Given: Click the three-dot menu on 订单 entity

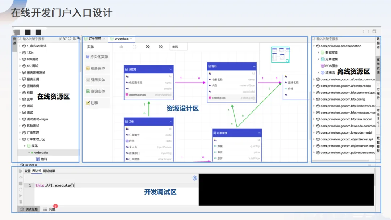Looking at the screenshot, I should tap(171, 122).
